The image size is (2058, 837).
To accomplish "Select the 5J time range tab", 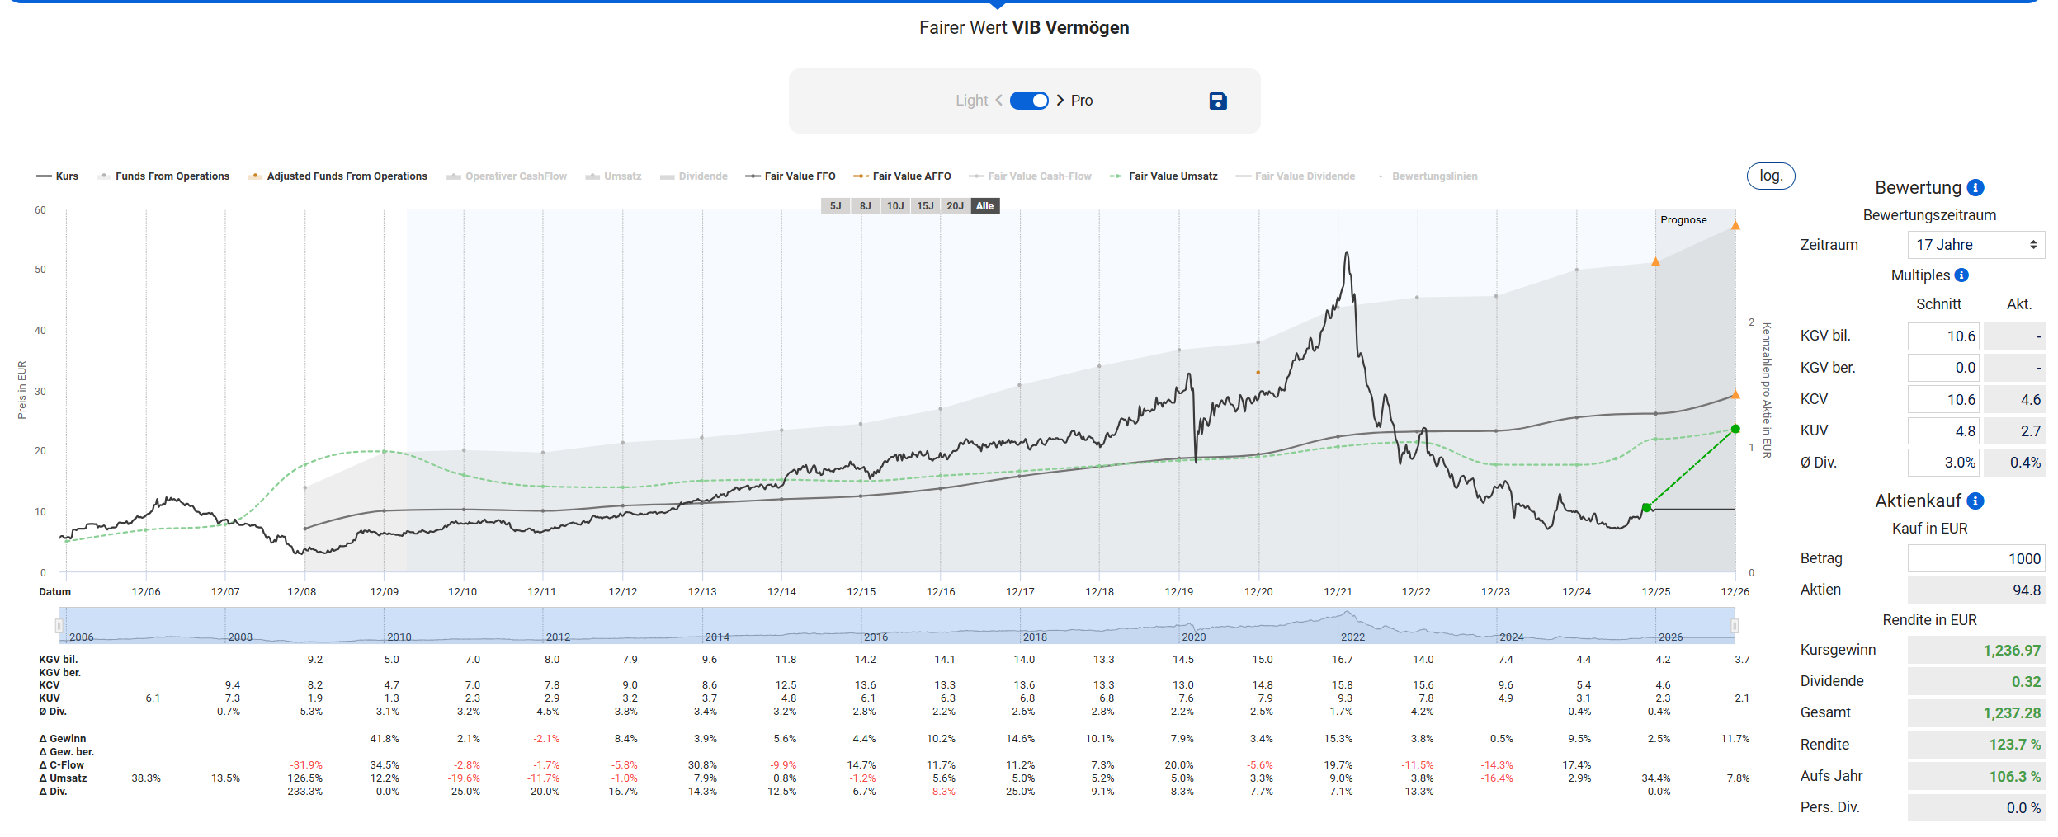I will coord(835,206).
